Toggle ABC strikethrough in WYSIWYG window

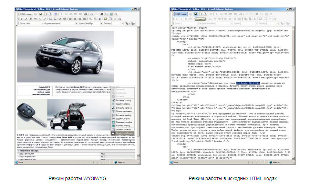tap(35, 19)
